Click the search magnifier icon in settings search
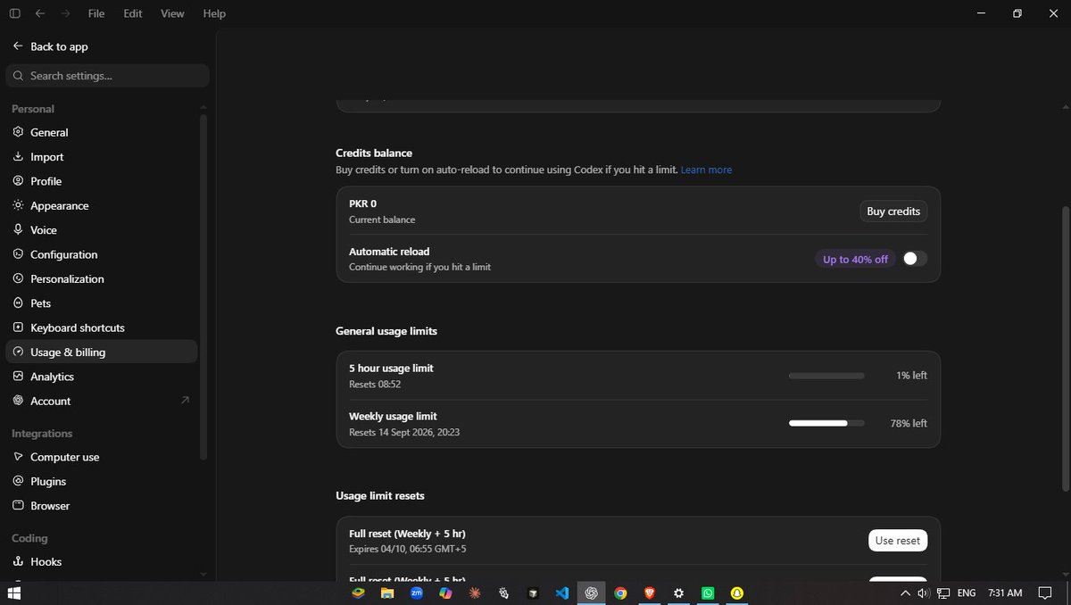This screenshot has height=605, width=1071. (x=18, y=76)
